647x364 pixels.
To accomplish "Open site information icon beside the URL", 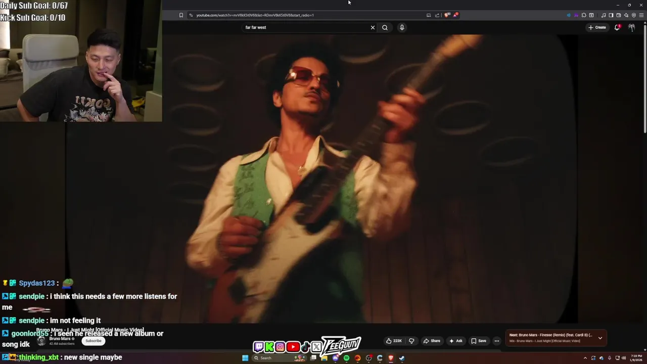I will click(191, 15).
